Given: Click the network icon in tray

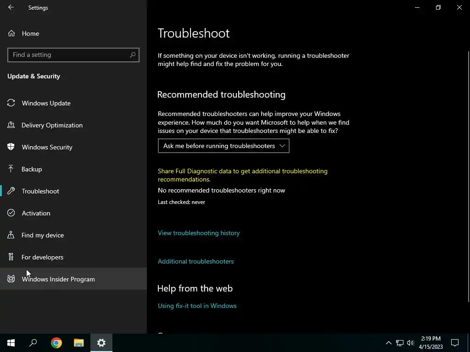Looking at the screenshot, I should point(400,343).
